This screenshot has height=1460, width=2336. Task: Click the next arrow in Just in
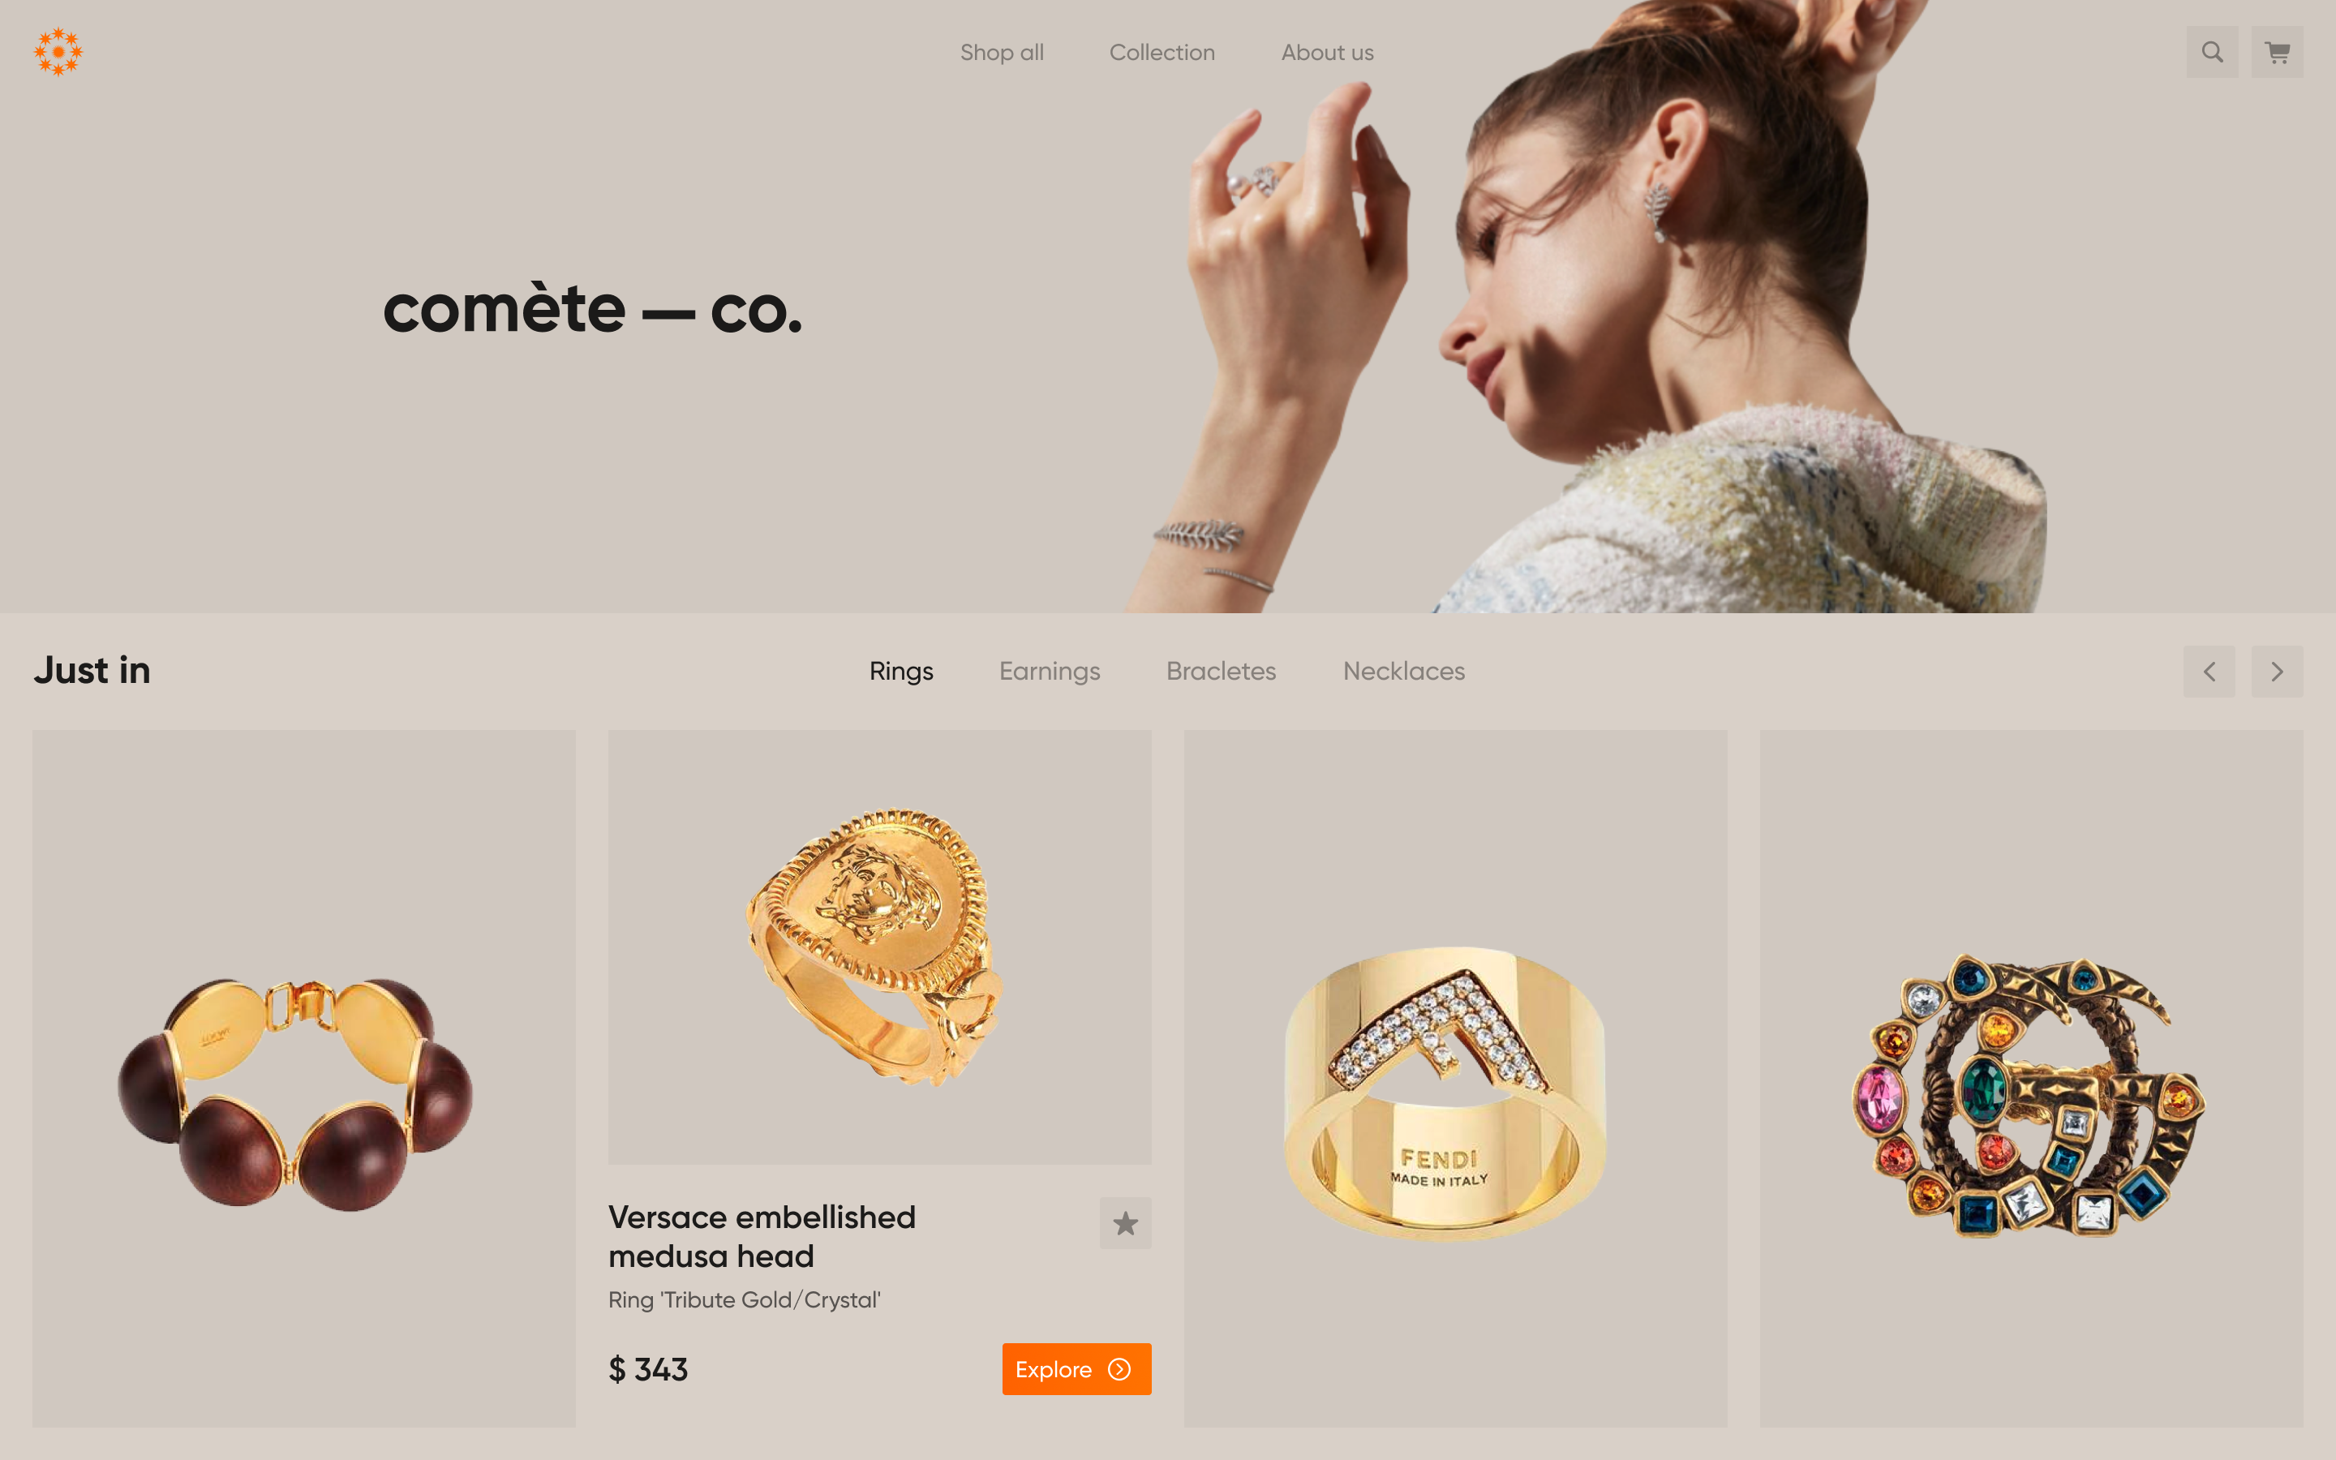(2277, 671)
